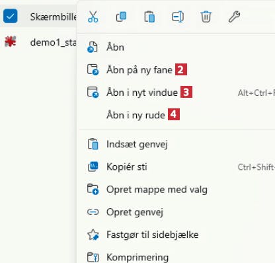Select the demo1_sta file icon
This screenshot has width=275, height=263.
(x=11, y=42)
